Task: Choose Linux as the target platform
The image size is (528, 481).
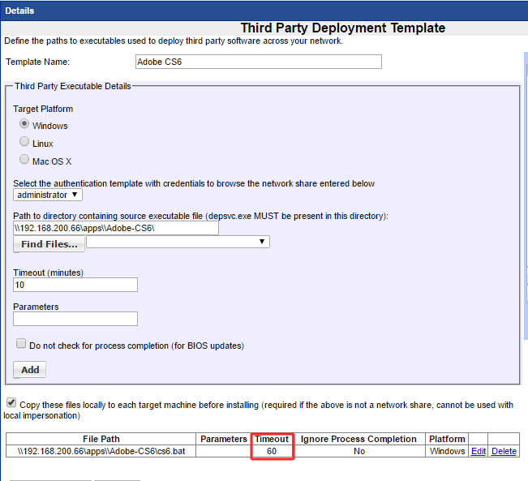Action: coord(24,143)
